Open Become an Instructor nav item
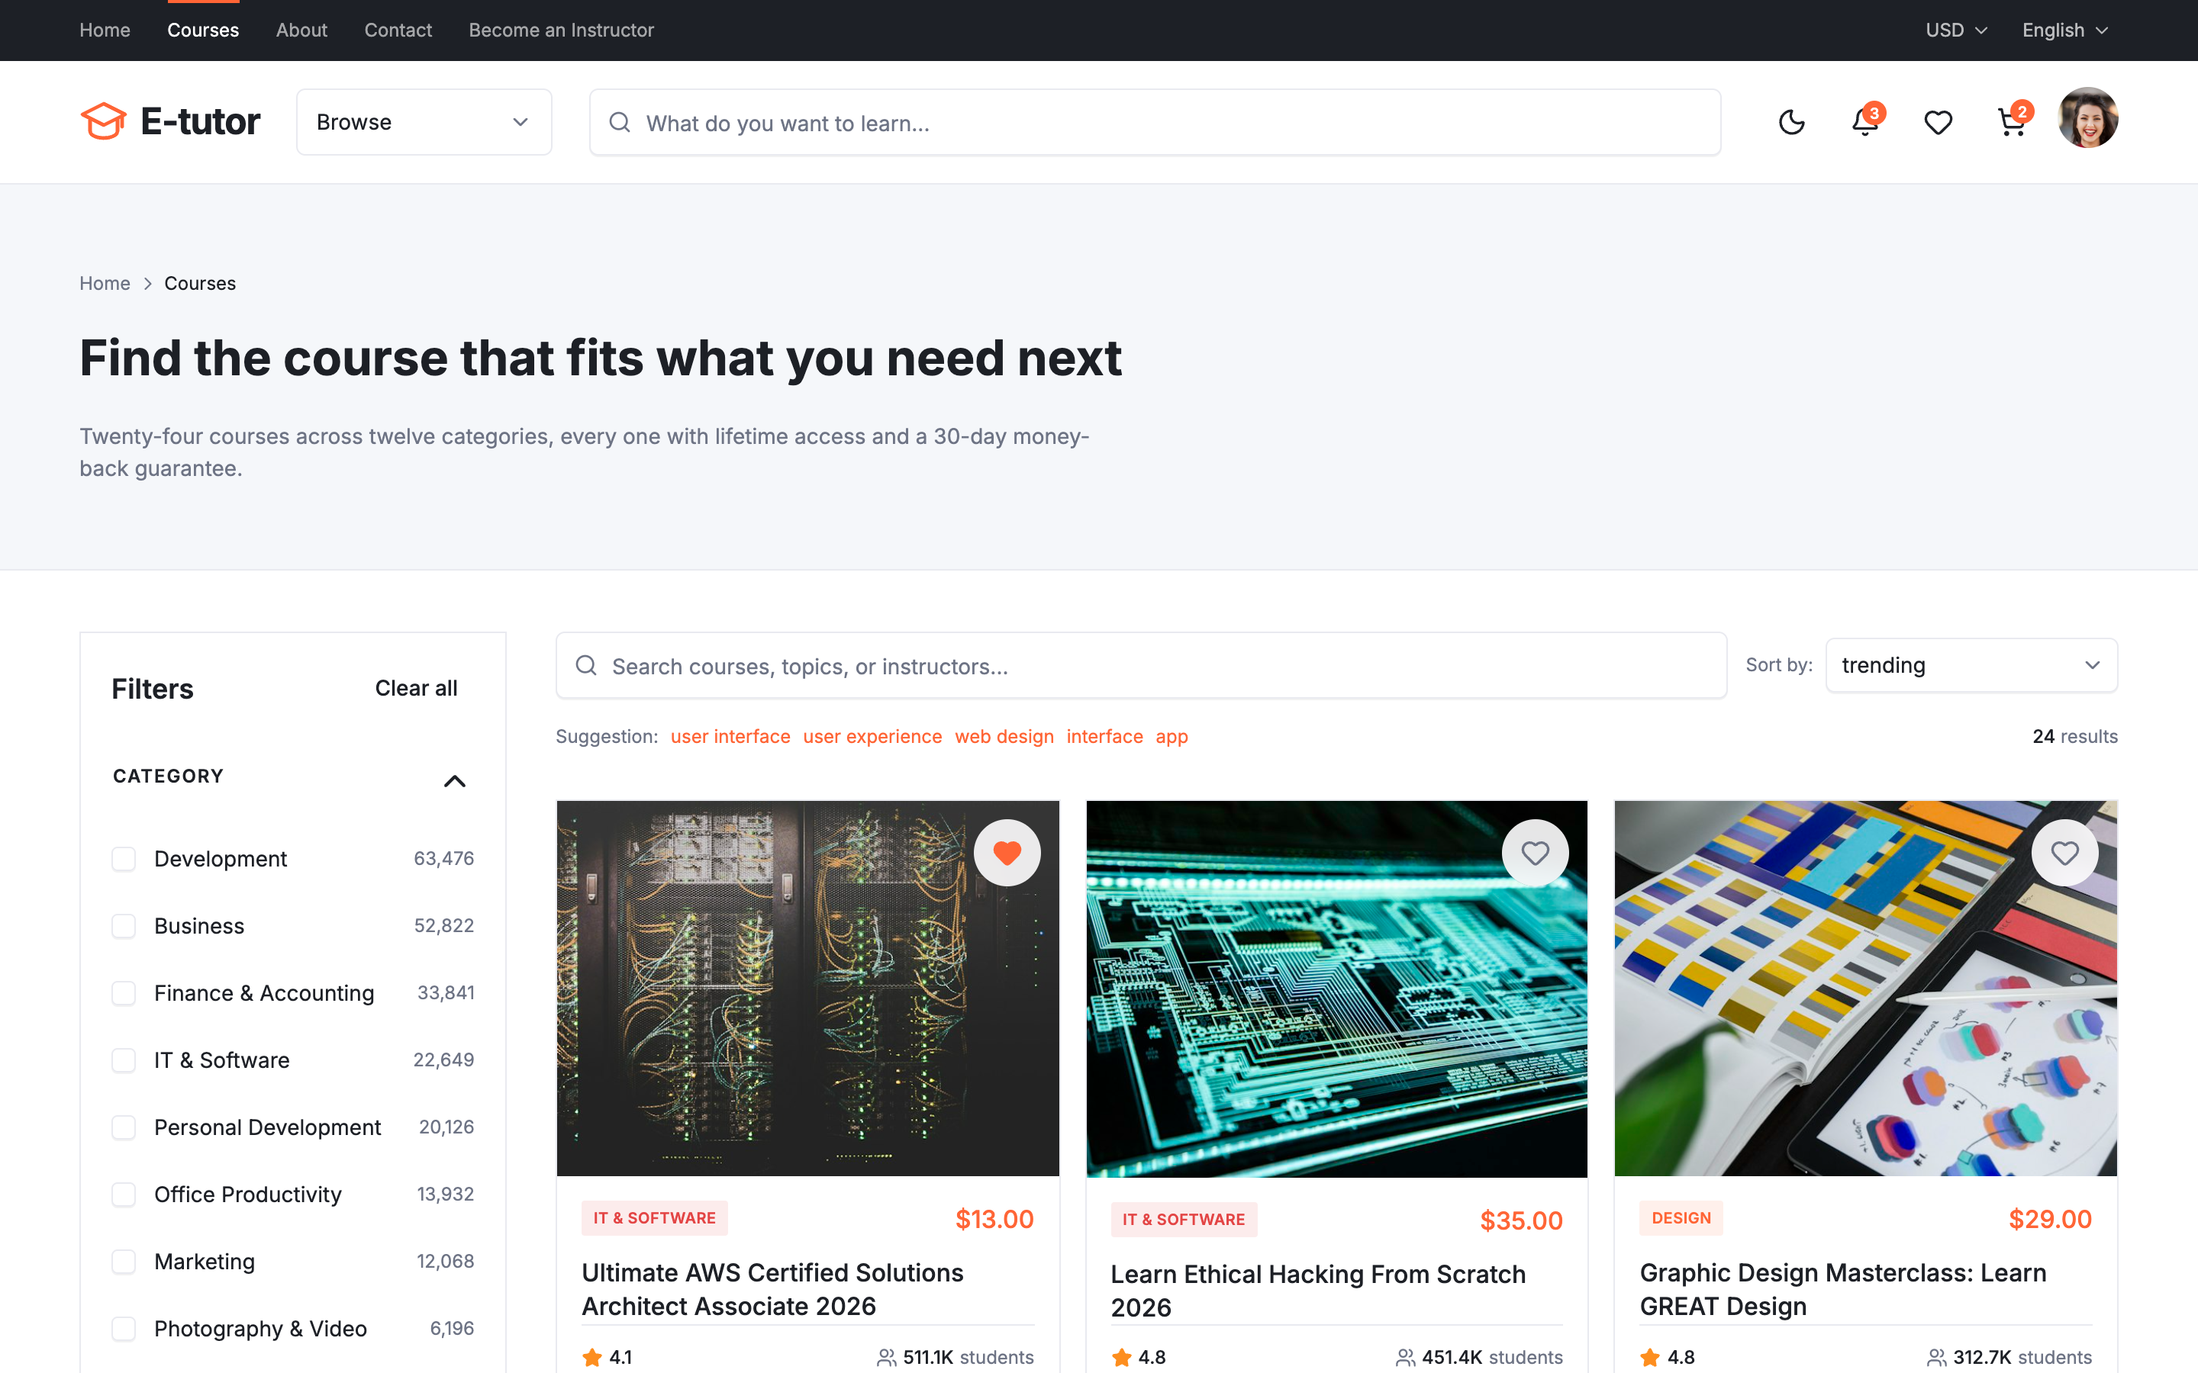Screen dimensions: 2198x1373 [561, 30]
